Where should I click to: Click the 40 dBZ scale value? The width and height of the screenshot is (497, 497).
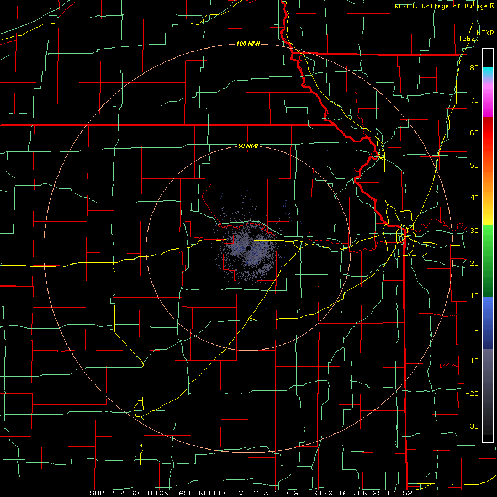pyautogui.click(x=474, y=198)
